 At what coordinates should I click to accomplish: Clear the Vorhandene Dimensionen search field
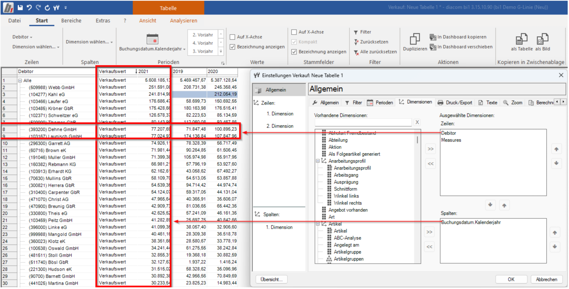417,122
